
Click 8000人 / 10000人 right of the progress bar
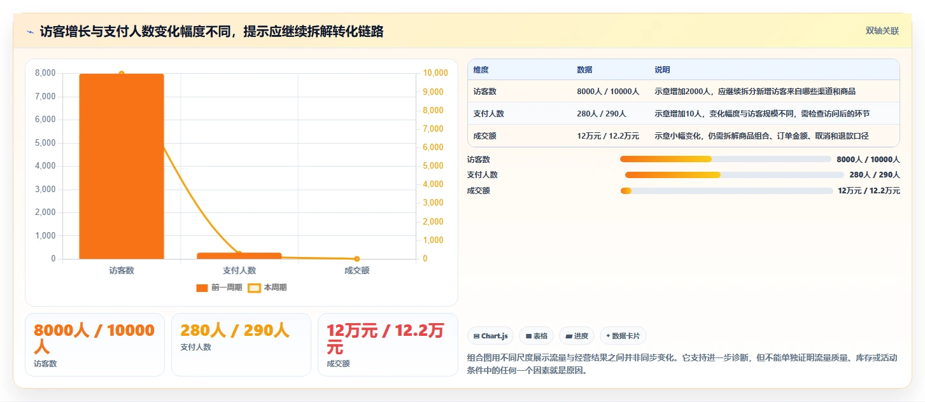tap(868, 159)
